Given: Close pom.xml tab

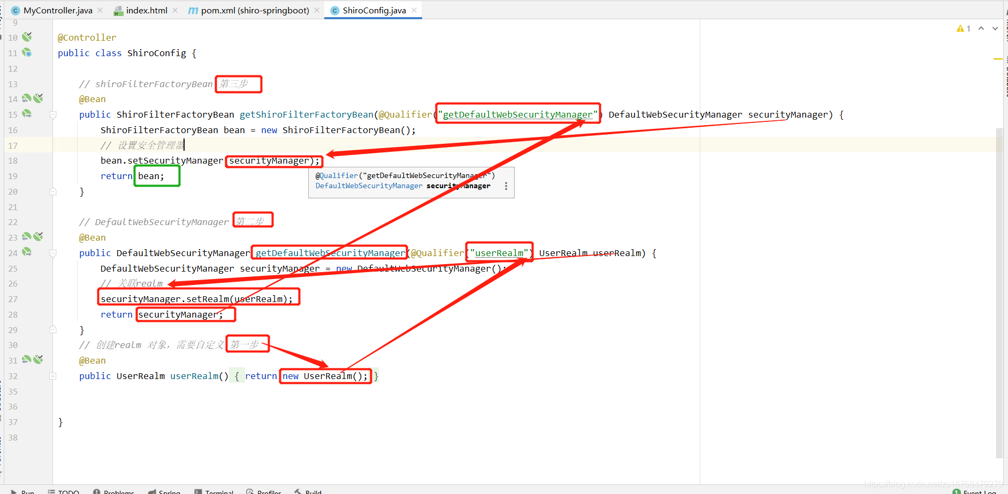Looking at the screenshot, I should tap(317, 10).
